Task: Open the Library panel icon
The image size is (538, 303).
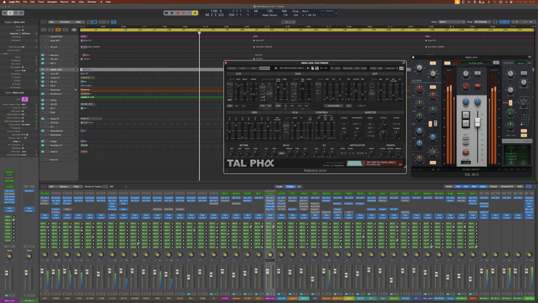Action: coord(4,13)
